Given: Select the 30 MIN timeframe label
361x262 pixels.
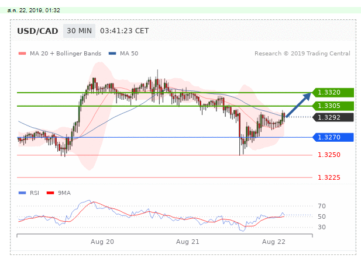Looking at the screenshot, I should click(79, 31).
